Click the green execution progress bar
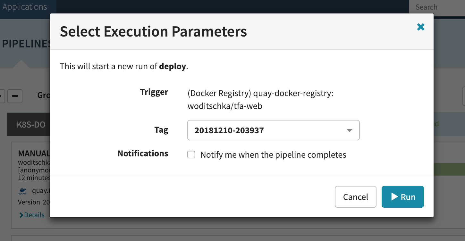 449,170
